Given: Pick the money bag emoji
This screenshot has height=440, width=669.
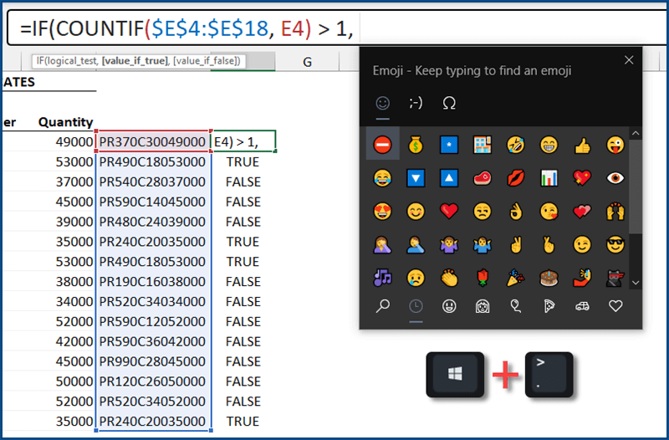Looking at the screenshot, I should 416,146.
